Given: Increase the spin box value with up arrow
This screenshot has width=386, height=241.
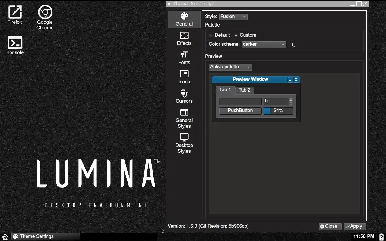Looking at the screenshot, I should 291,100.
